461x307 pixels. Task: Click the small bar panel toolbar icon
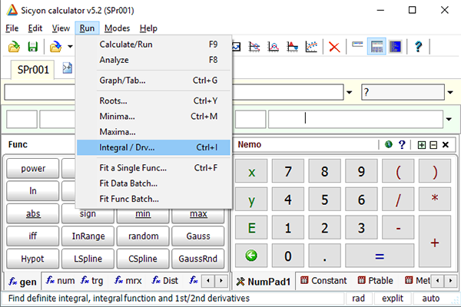(357, 45)
